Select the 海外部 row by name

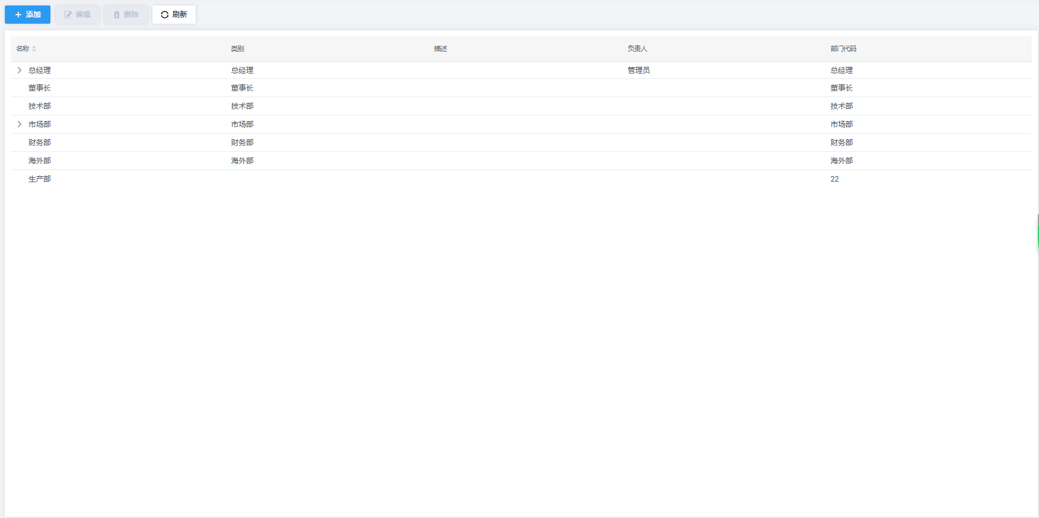point(39,161)
